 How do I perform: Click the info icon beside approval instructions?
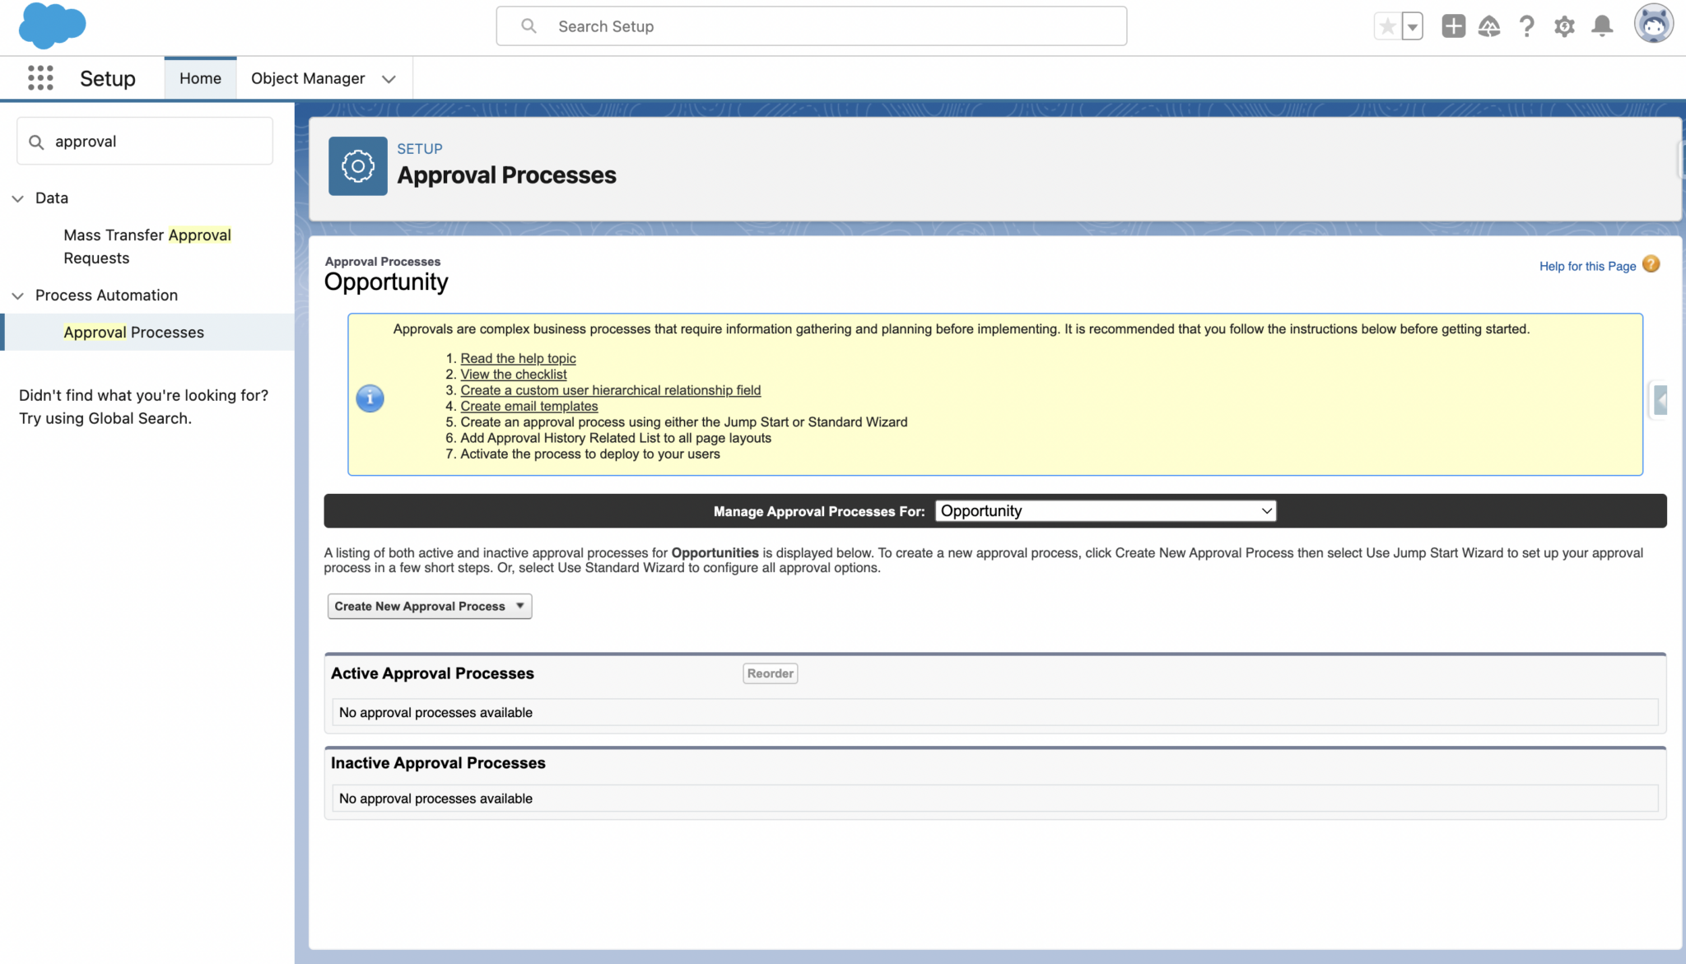pyautogui.click(x=370, y=398)
